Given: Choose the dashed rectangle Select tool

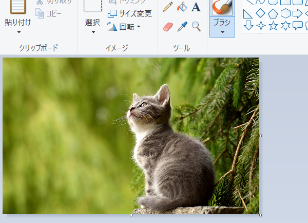Looking at the screenshot, I should coord(93,6).
